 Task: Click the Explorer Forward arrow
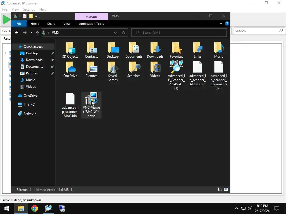25,33
